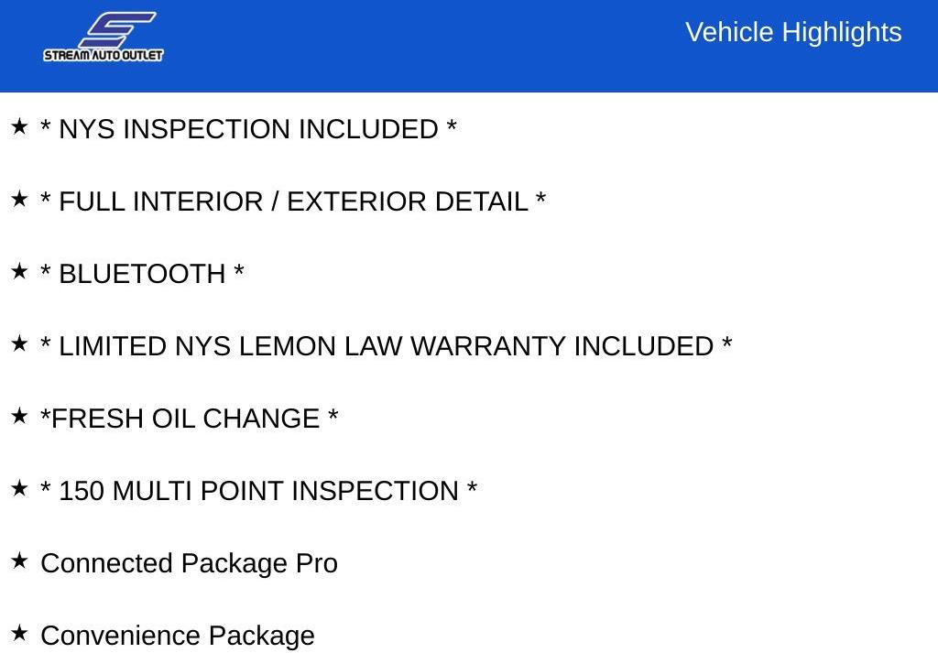Select LIMITED NYS LEMON LAW WARRANTY line
938x653 pixels.
coord(387,346)
